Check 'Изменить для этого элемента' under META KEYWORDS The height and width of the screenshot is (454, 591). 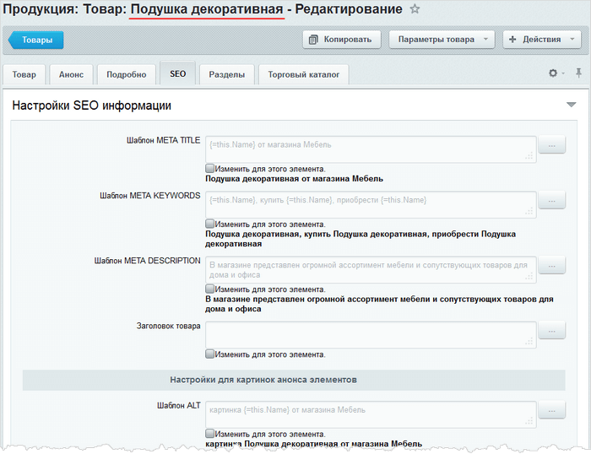(210, 224)
